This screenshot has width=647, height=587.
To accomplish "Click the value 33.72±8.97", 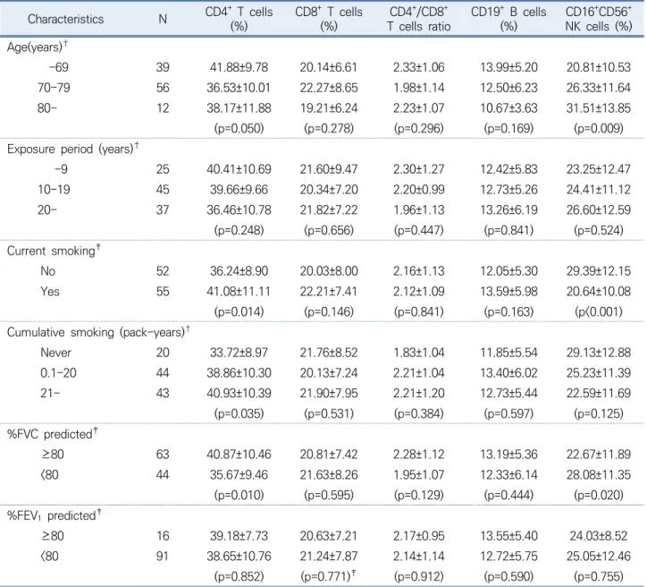I will point(239,353).
